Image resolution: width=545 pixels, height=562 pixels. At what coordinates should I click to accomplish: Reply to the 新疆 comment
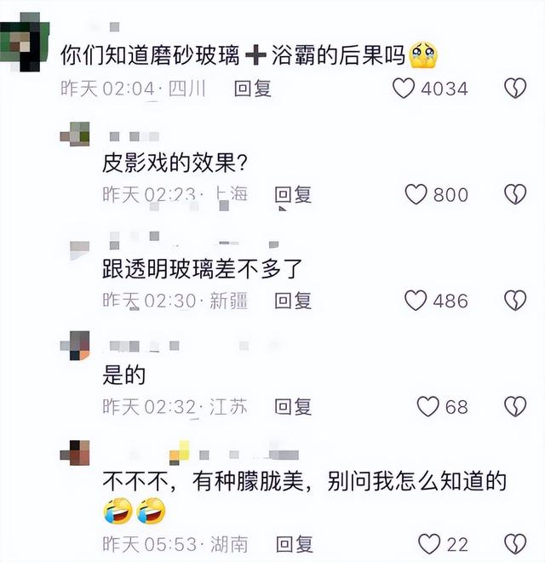pos(293,301)
